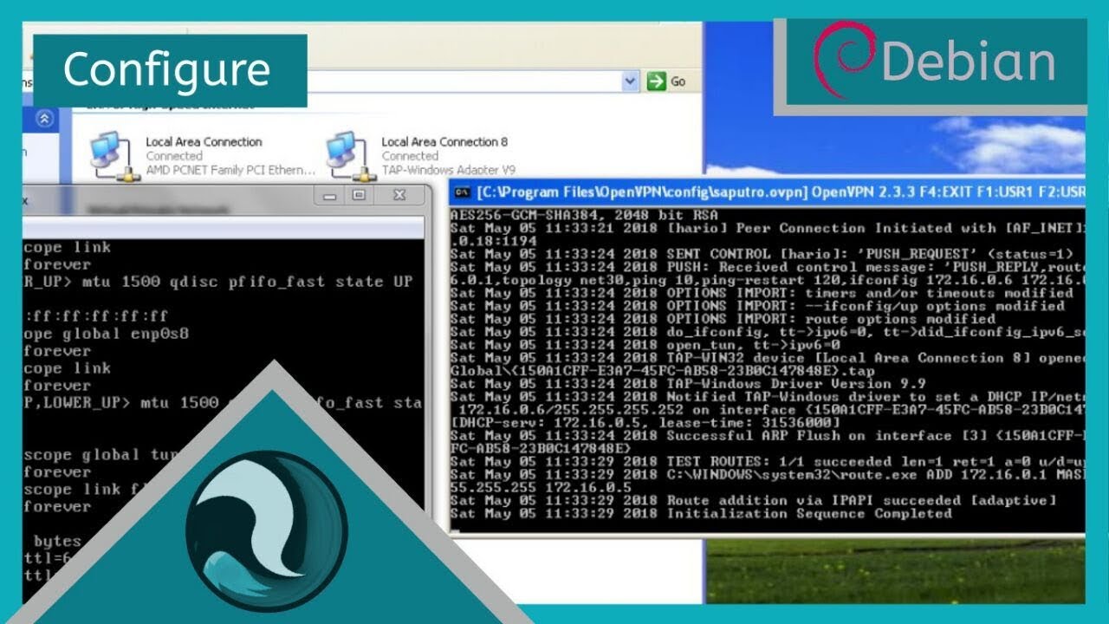1109x624 pixels.
Task: Click the 'Successful ARP Flush on interface' line
Action: [768, 435]
